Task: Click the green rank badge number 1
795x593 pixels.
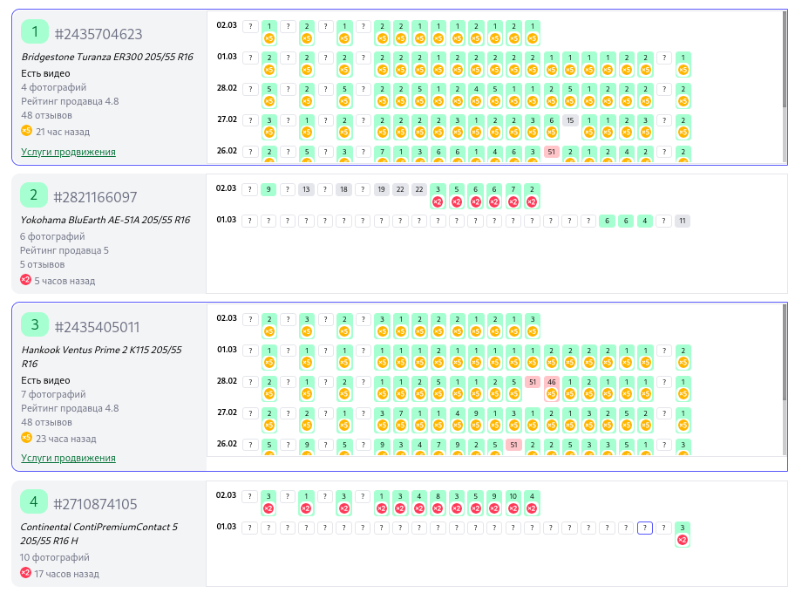Action: tap(35, 32)
